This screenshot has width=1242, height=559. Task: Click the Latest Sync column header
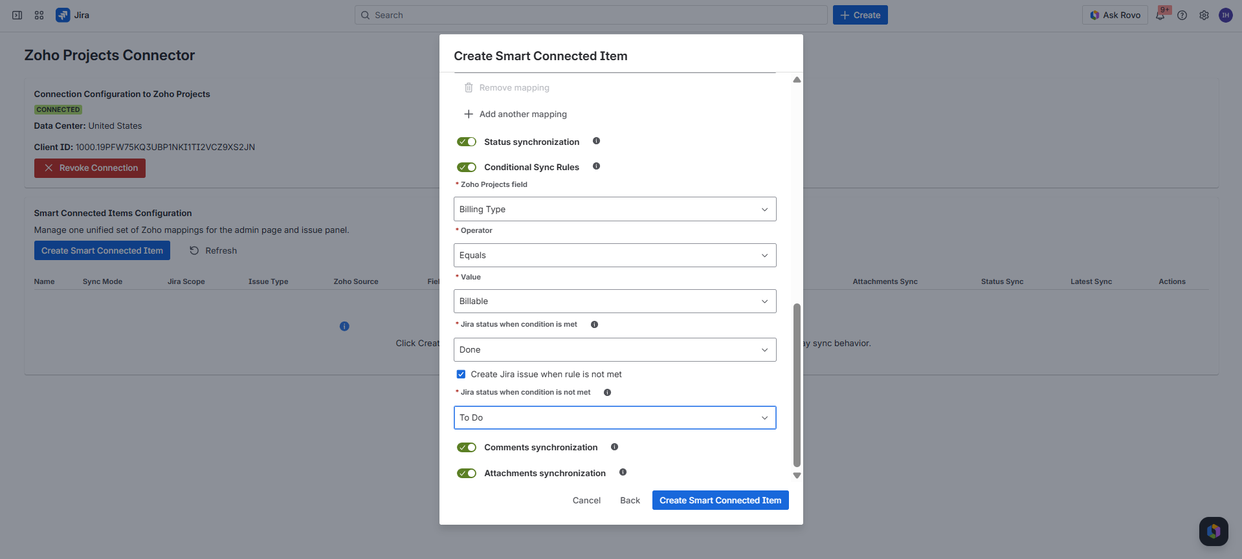[1091, 281]
